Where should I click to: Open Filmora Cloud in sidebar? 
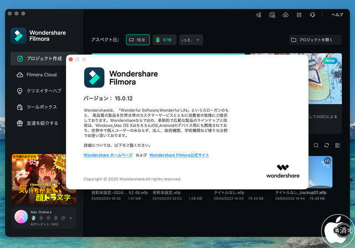[x=41, y=74]
